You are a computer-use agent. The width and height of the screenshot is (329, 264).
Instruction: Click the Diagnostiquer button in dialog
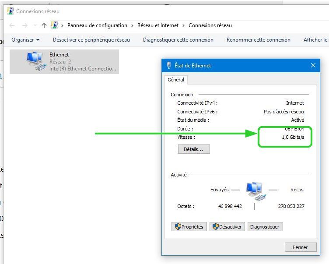pyautogui.click(x=265, y=227)
